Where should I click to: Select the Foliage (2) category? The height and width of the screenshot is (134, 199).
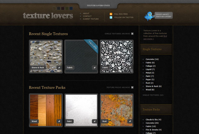tap(150, 66)
